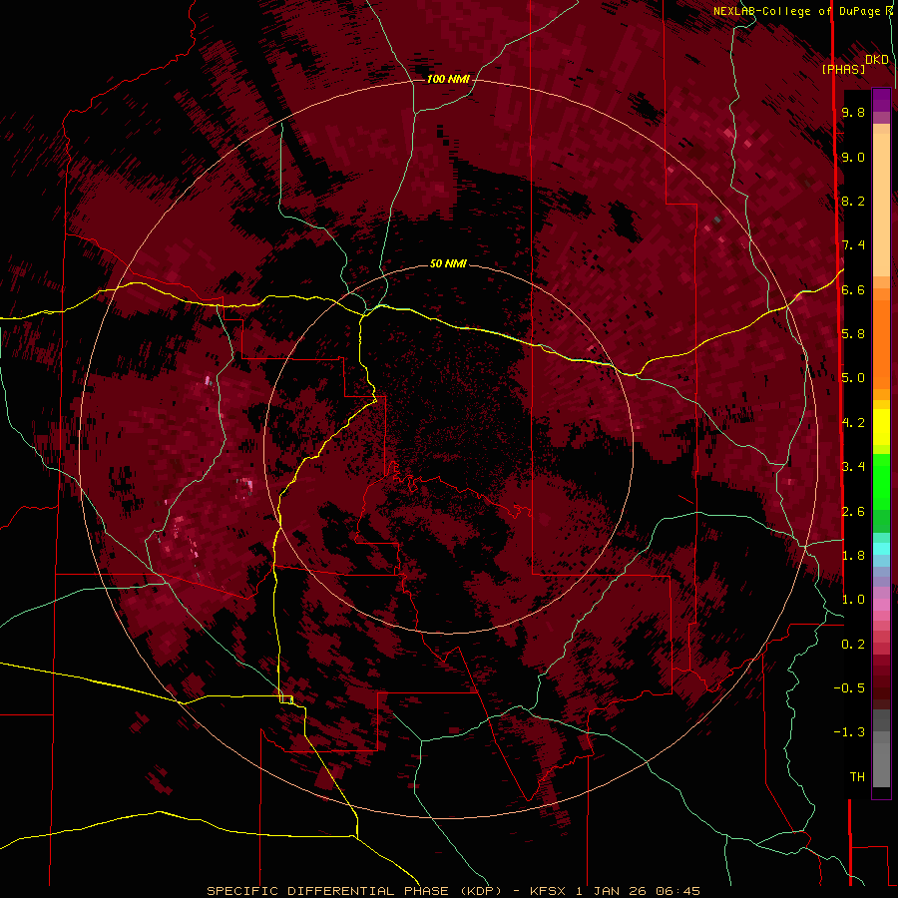The image size is (898, 898).
Task: Click the 9.0 value on the color scale
Action: click(853, 157)
